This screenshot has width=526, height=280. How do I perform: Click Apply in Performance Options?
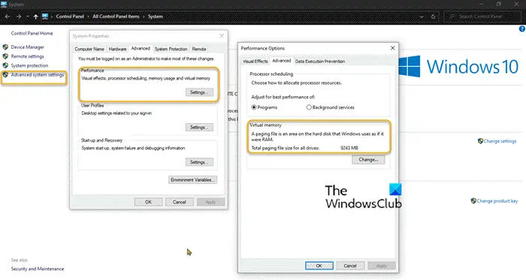382,266
